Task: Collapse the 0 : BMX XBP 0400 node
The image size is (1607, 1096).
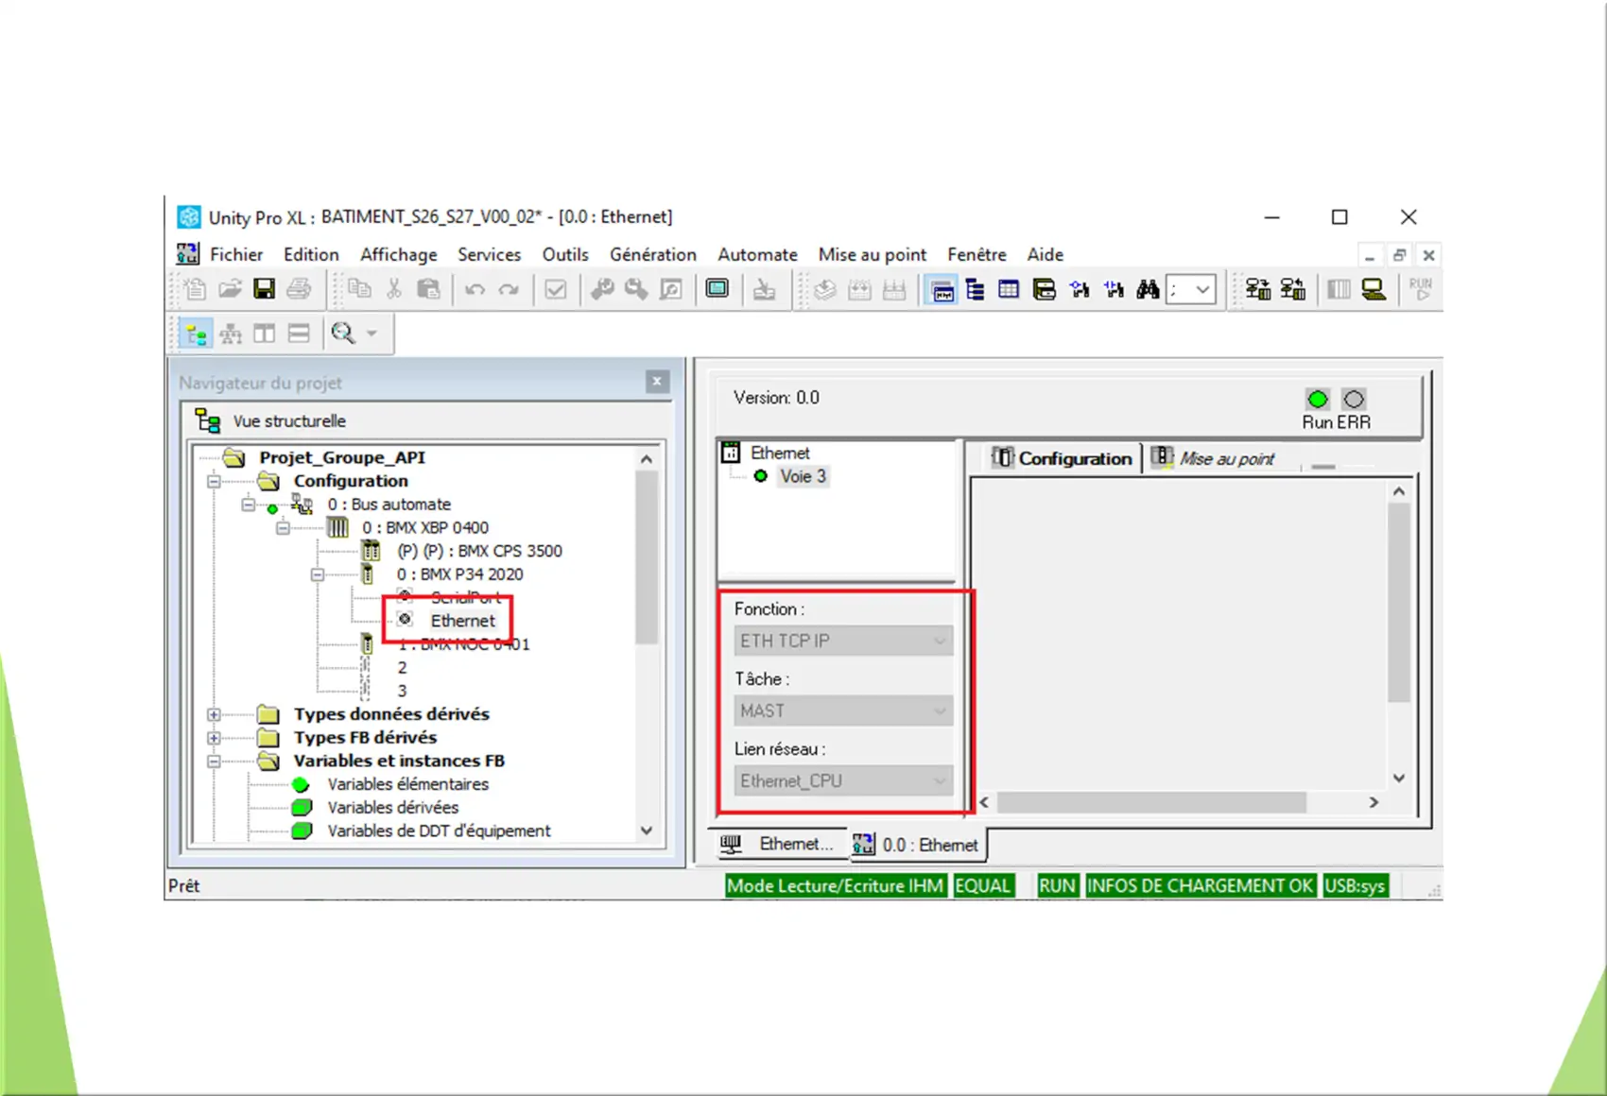Action: 283,528
